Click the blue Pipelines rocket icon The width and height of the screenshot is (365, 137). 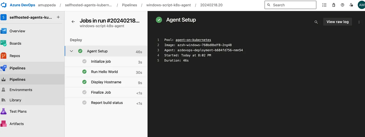4,68
